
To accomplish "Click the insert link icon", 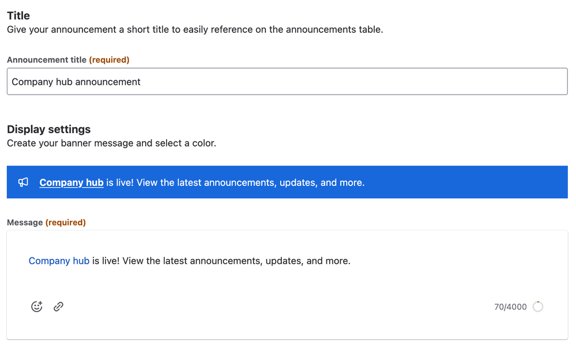I will coord(58,306).
